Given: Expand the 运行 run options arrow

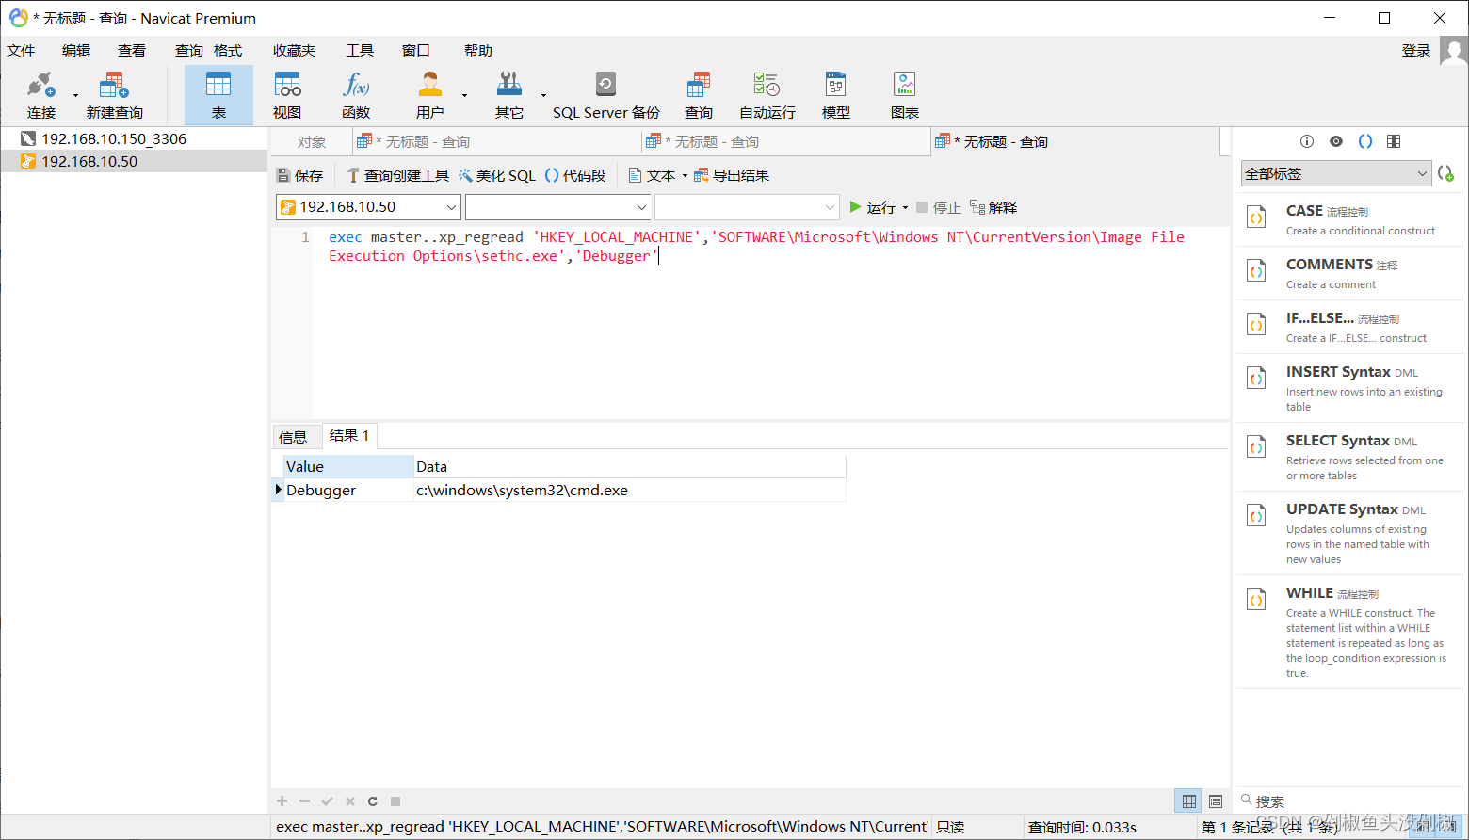Looking at the screenshot, I should (905, 208).
